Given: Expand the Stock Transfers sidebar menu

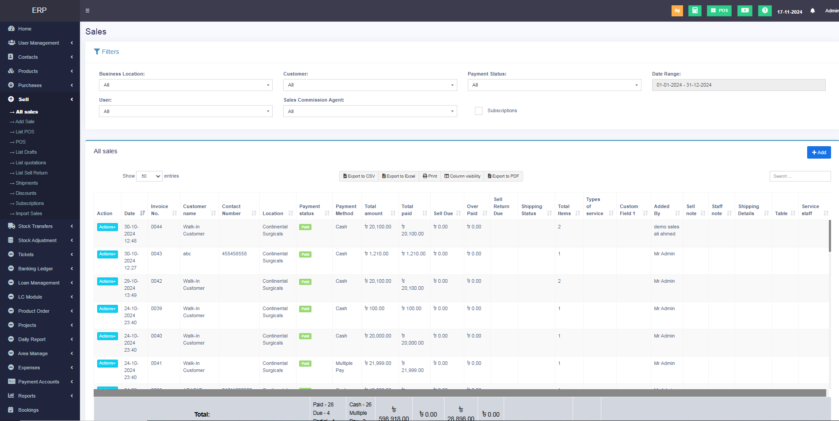Looking at the screenshot, I should click(x=35, y=226).
